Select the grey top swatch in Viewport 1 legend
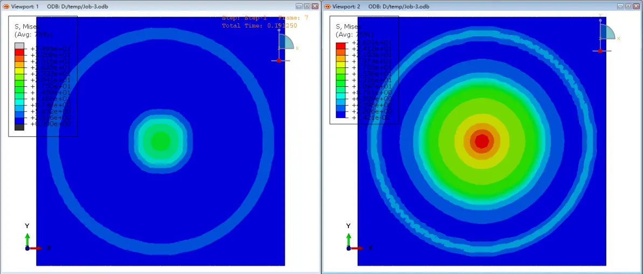The width and height of the screenshot is (643, 274). (19, 45)
